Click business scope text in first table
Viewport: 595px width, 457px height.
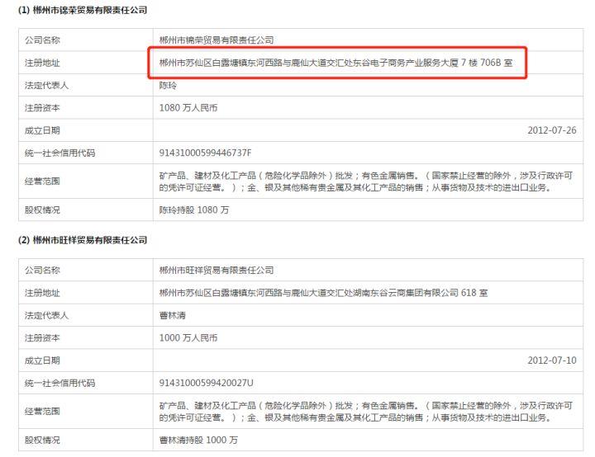click(x=364, y=181)
